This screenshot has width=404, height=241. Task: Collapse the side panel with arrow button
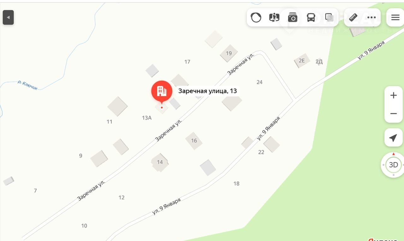click(8, 17)
